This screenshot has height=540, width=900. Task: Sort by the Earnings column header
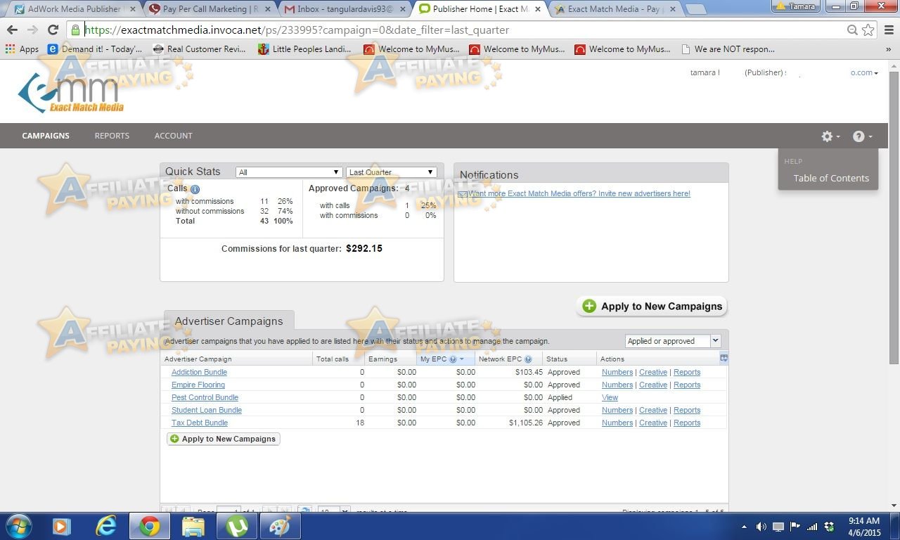(390, 359)
